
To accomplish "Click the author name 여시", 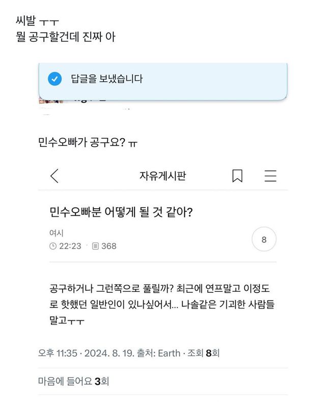I will [56, 233].
